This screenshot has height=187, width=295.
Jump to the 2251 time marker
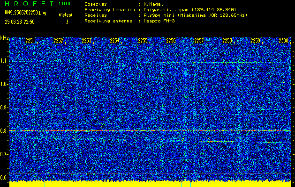pos(30,41)
